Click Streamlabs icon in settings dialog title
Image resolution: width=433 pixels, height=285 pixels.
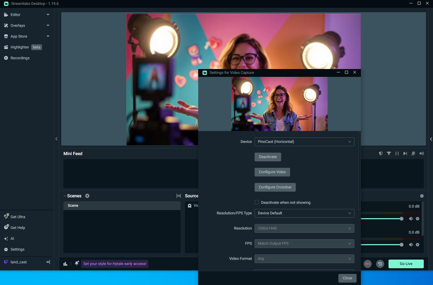point(205,73)
